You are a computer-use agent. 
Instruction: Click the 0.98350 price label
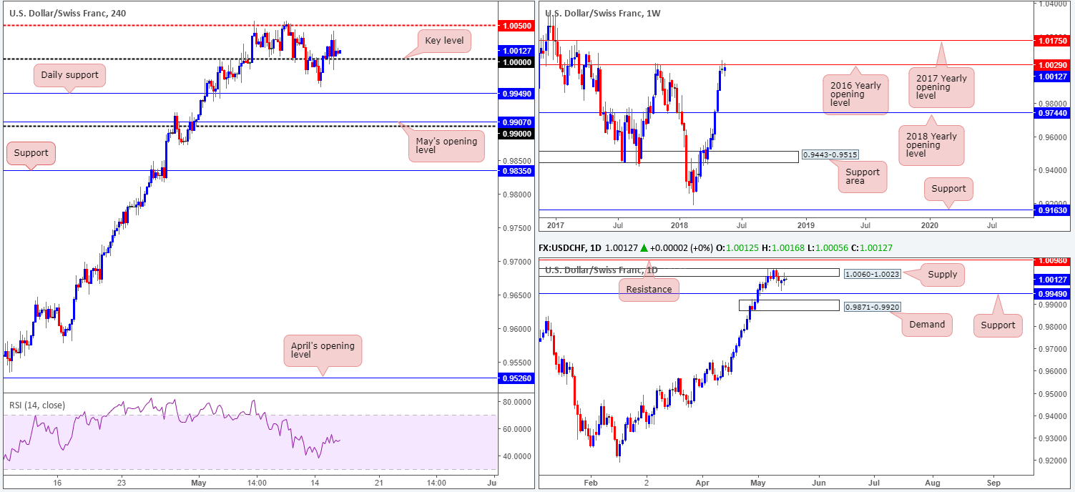516,171
